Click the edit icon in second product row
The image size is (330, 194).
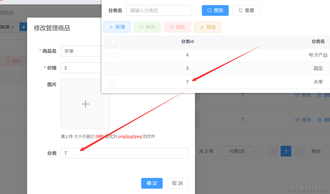(297, 120)
